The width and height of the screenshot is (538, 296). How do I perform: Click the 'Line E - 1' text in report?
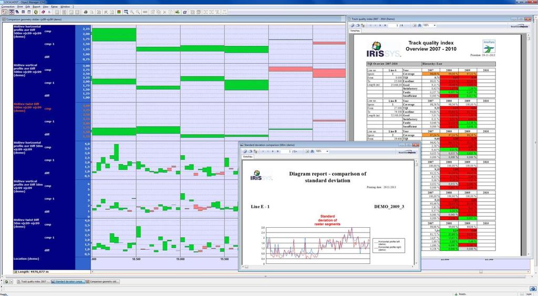260,207
